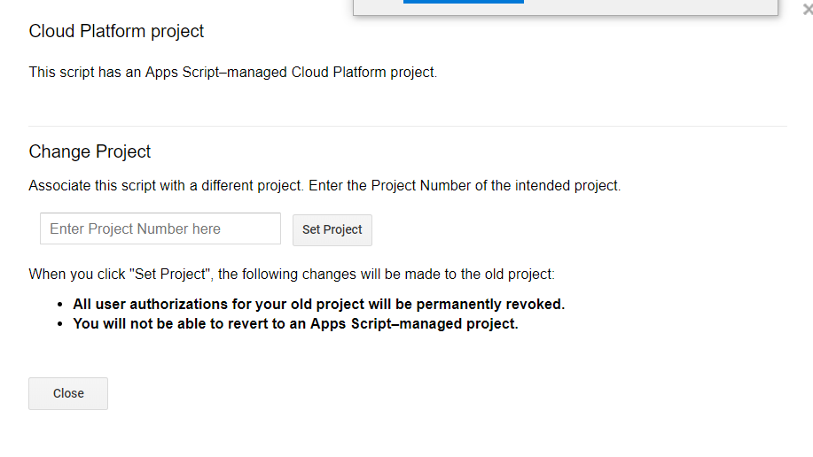Dismiss the dialog with the X icon
The image size is (813, 457).
click(807, 10)
